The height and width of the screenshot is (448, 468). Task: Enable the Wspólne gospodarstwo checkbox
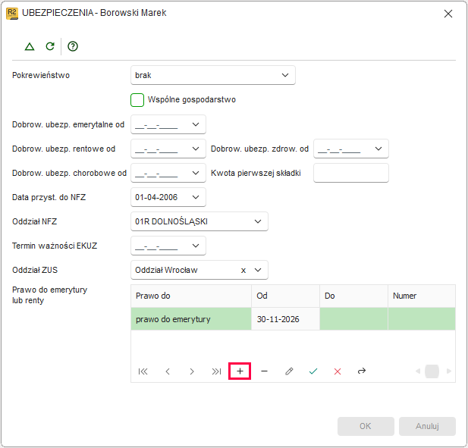[137, 100]
